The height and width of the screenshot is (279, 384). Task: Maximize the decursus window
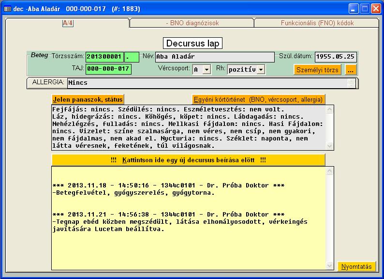click(x=365, y=8)
